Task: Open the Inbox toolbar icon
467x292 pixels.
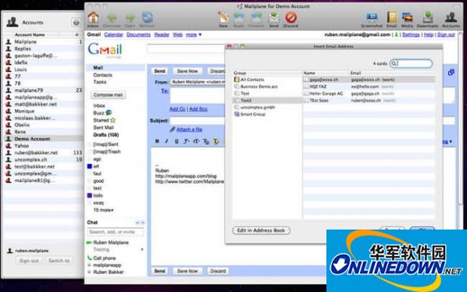Action: click(93, 20)
